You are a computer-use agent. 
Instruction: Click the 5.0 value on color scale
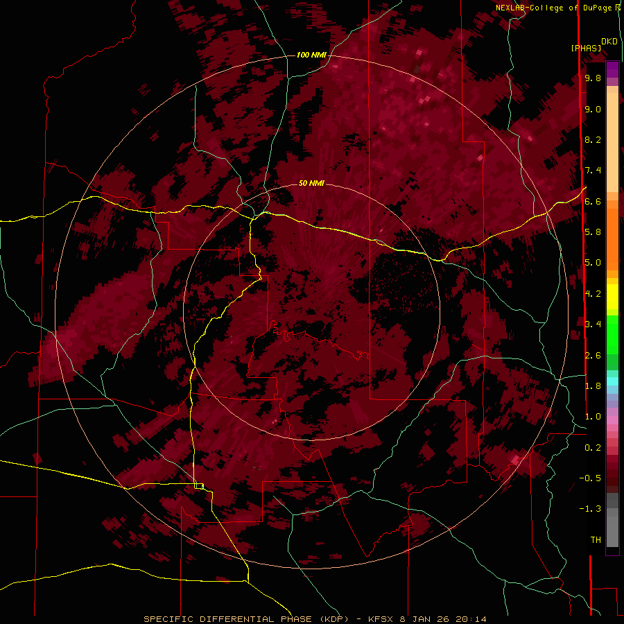[593, 263]
